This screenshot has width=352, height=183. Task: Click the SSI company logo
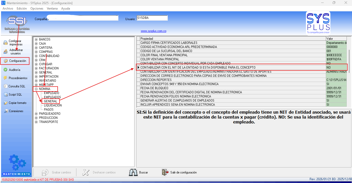(x=17, y=24)
